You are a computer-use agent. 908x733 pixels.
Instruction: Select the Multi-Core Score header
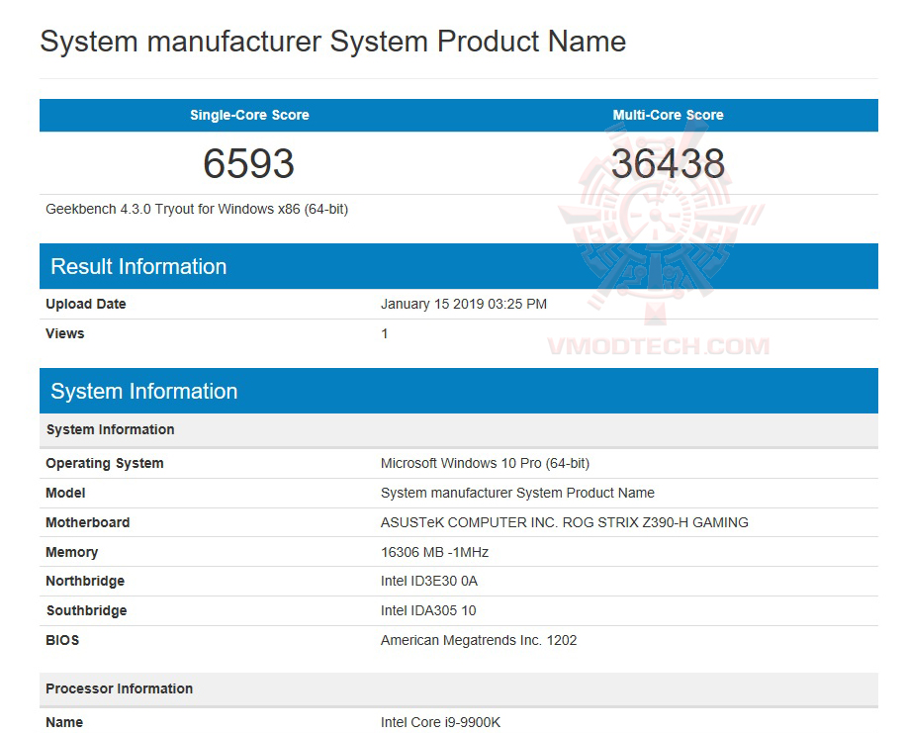(x=669, y=115)
